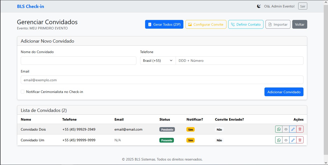The height and width of the screenshot is (165, 328).
Task: Show preview of Convidado Um
Action: (x=286, y=140)
